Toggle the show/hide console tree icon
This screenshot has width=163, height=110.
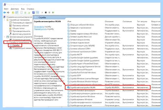pyautogui.click(x=17, y=13)
